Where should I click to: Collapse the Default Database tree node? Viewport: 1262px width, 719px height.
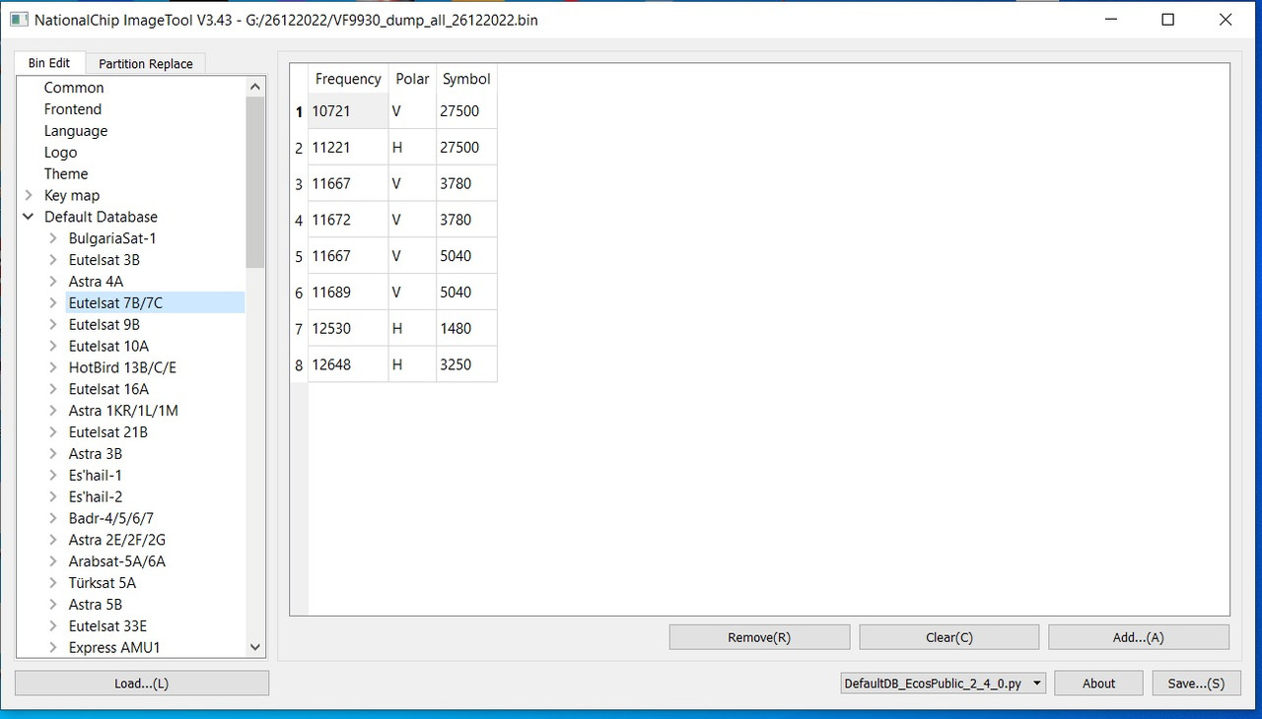(x=29, y=217)
